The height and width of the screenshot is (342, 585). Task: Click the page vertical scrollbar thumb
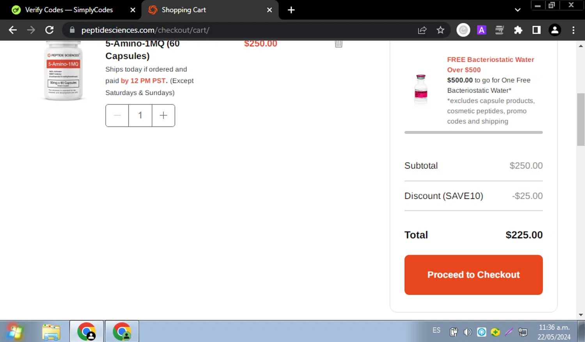(581, 119)
